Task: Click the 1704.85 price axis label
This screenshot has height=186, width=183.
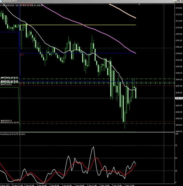Action: click(x=179, y=54)
